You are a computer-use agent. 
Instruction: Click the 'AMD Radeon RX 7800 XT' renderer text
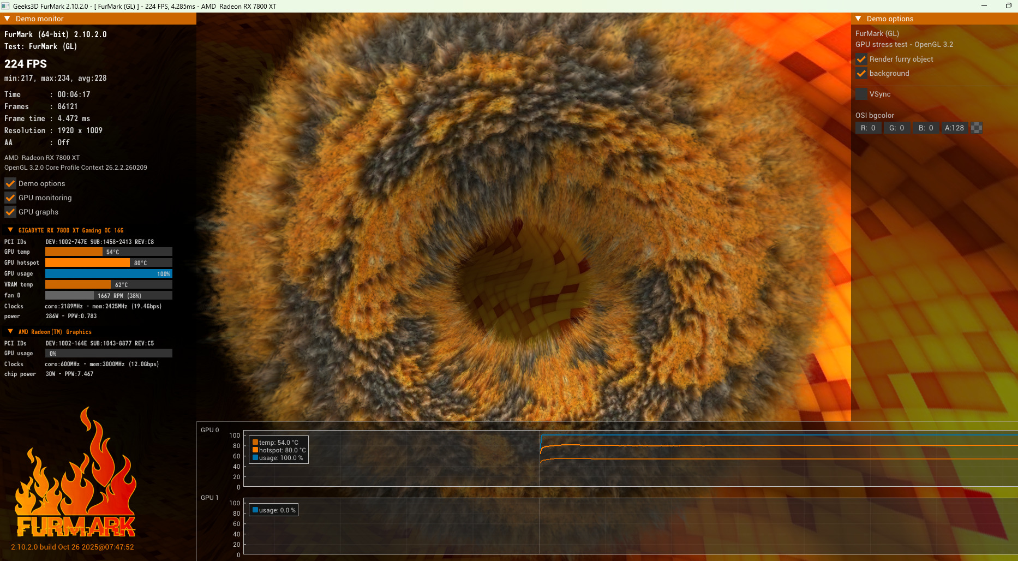click(42, 158)
